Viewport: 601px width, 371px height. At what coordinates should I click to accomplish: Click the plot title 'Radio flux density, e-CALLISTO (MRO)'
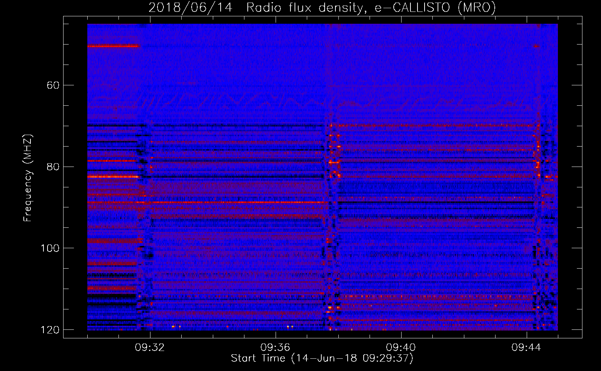(371, 7)
